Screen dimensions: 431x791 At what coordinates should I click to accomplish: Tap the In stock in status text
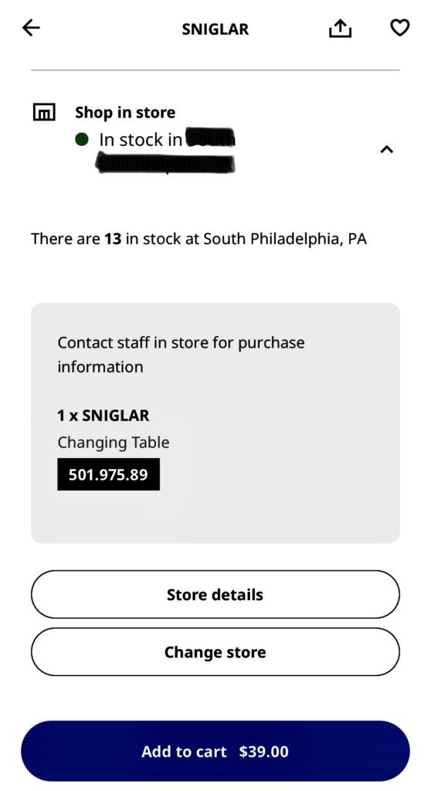pyautogui.click(x=141, y=140)
